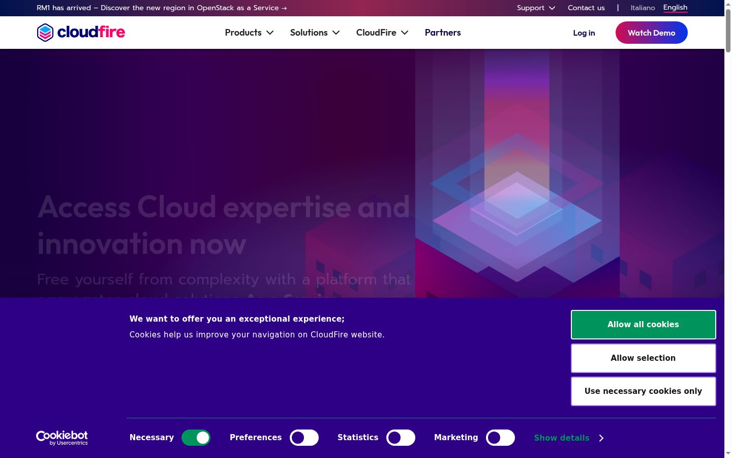The width and height of the screenshot is (732, 458).
Task: Click the scrollbar up arrow
Action: click(x=728, y=4)
